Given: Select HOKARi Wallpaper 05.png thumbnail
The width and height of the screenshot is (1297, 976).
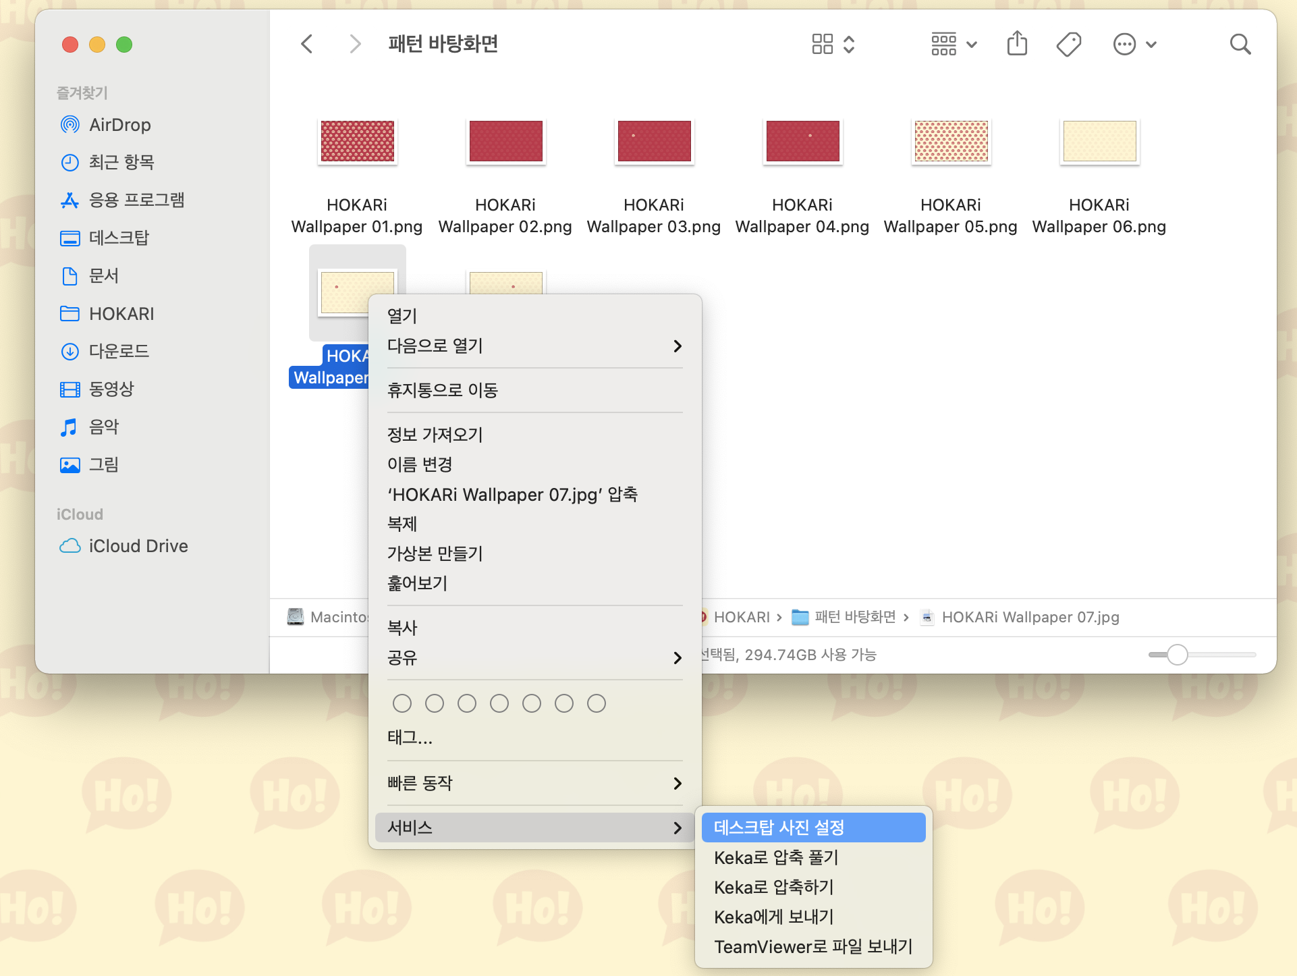Looking at the screenshot, I should pos(951,142).
